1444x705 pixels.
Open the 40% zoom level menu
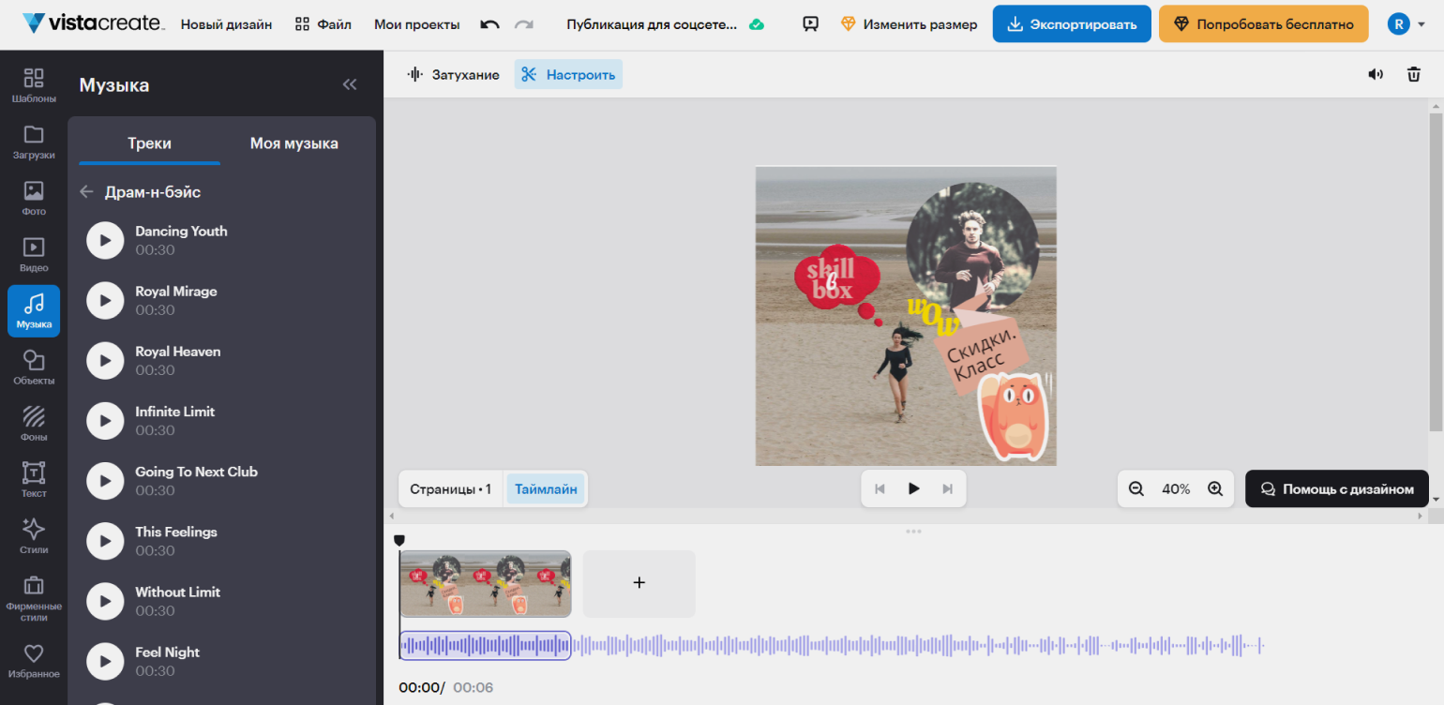click(x=1176, y=488)
